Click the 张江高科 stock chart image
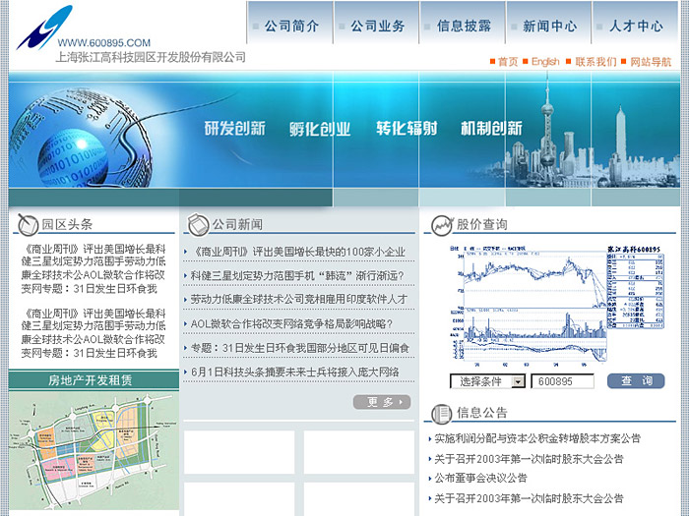 (x=552, y=304)
